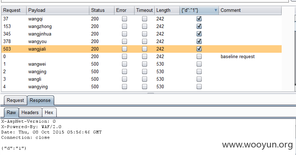Select the wangjinhua payload row
The height and width of the screenshot is (155, 296).
(141, 34)
